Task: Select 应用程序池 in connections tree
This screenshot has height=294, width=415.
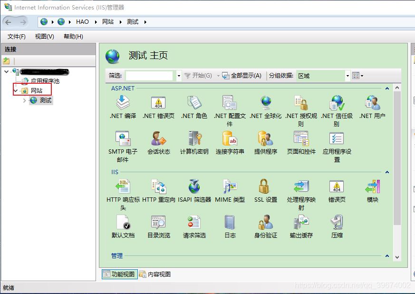Action: 45,81
